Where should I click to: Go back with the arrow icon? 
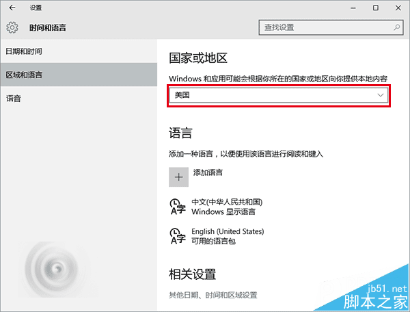coord(12,8)
